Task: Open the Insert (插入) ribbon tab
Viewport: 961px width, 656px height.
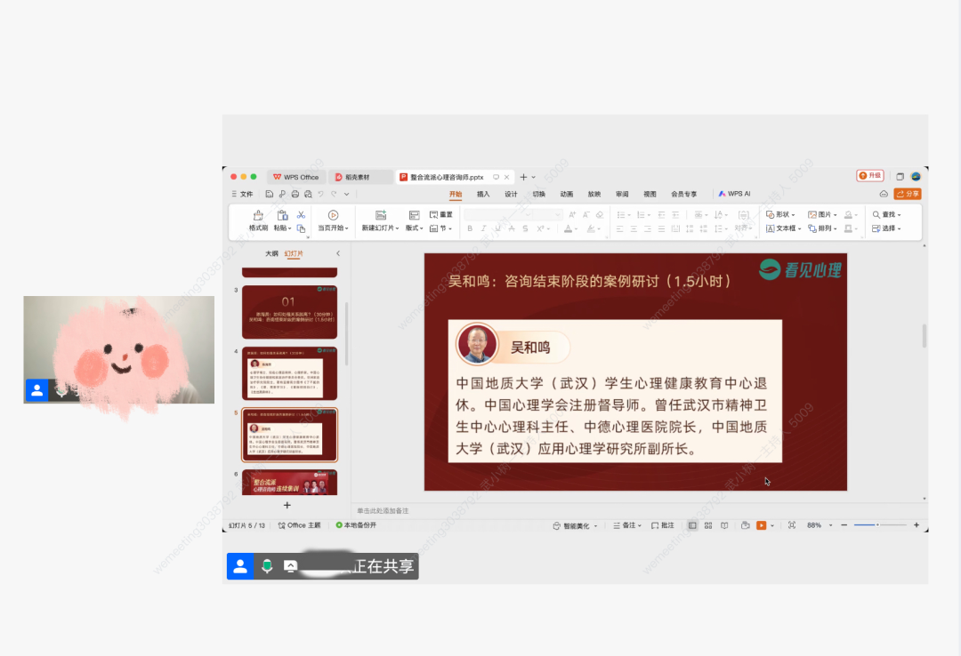Action: [x=483, y=194]
